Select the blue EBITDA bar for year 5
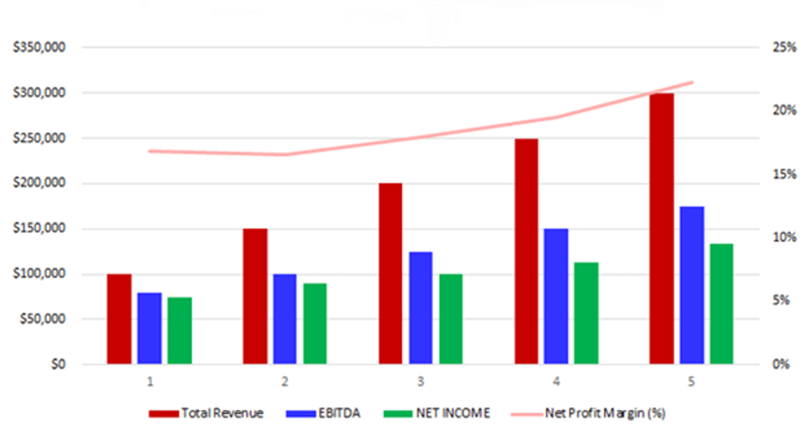Screen dimensions: 809x439 tap(691, 285)
